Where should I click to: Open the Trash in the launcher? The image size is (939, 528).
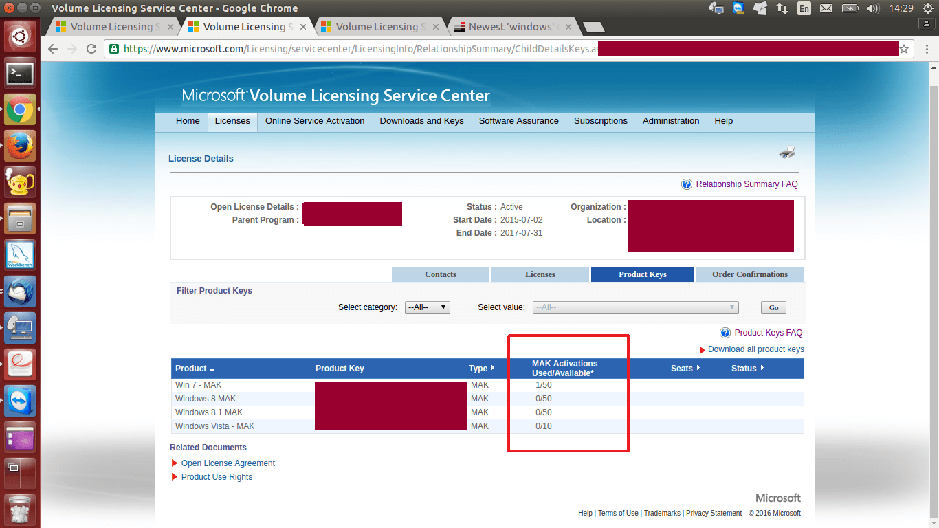20,510
